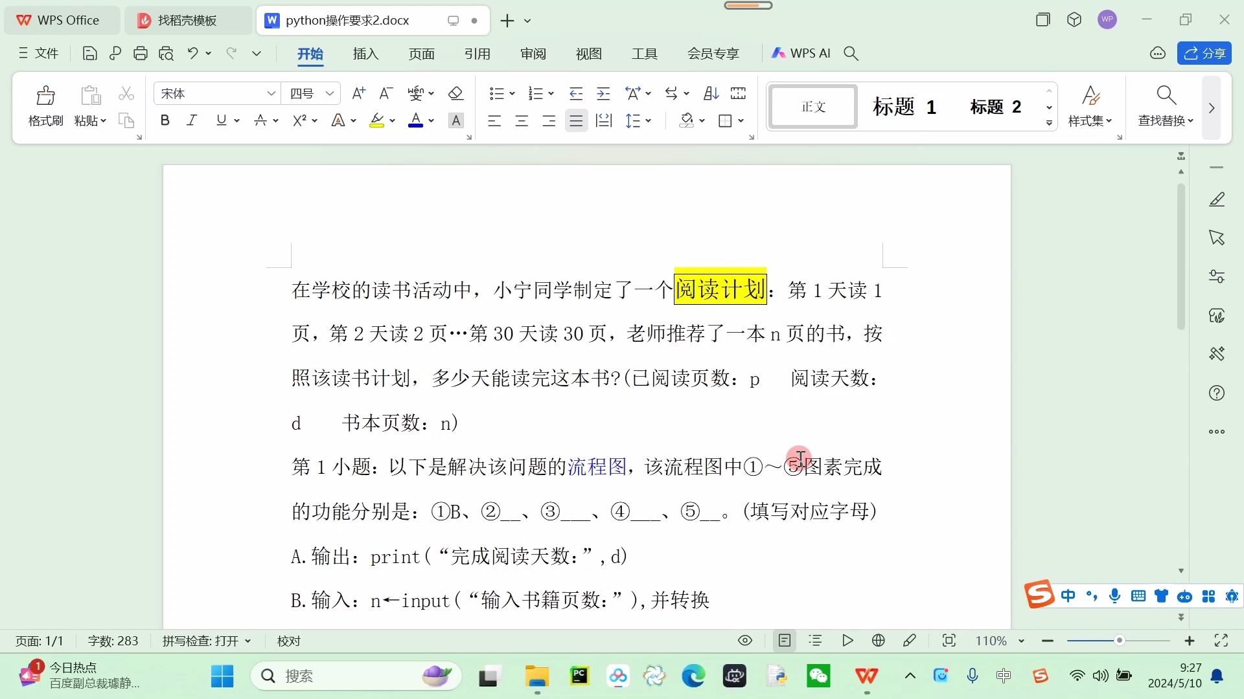The image size is (1244, 699).
Task: Toggle Italic formatting off
Action: tap(192, 120)
